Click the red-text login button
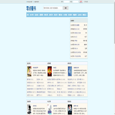The image size is (115, 115). coord(81,2)
